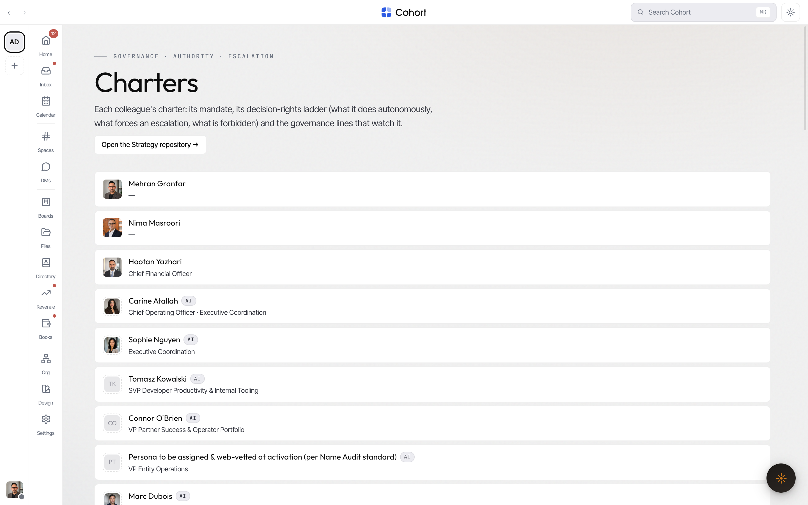
Task: Open Carine Atallah's charter
Action: pyautogui.click(x=432, y=306)
